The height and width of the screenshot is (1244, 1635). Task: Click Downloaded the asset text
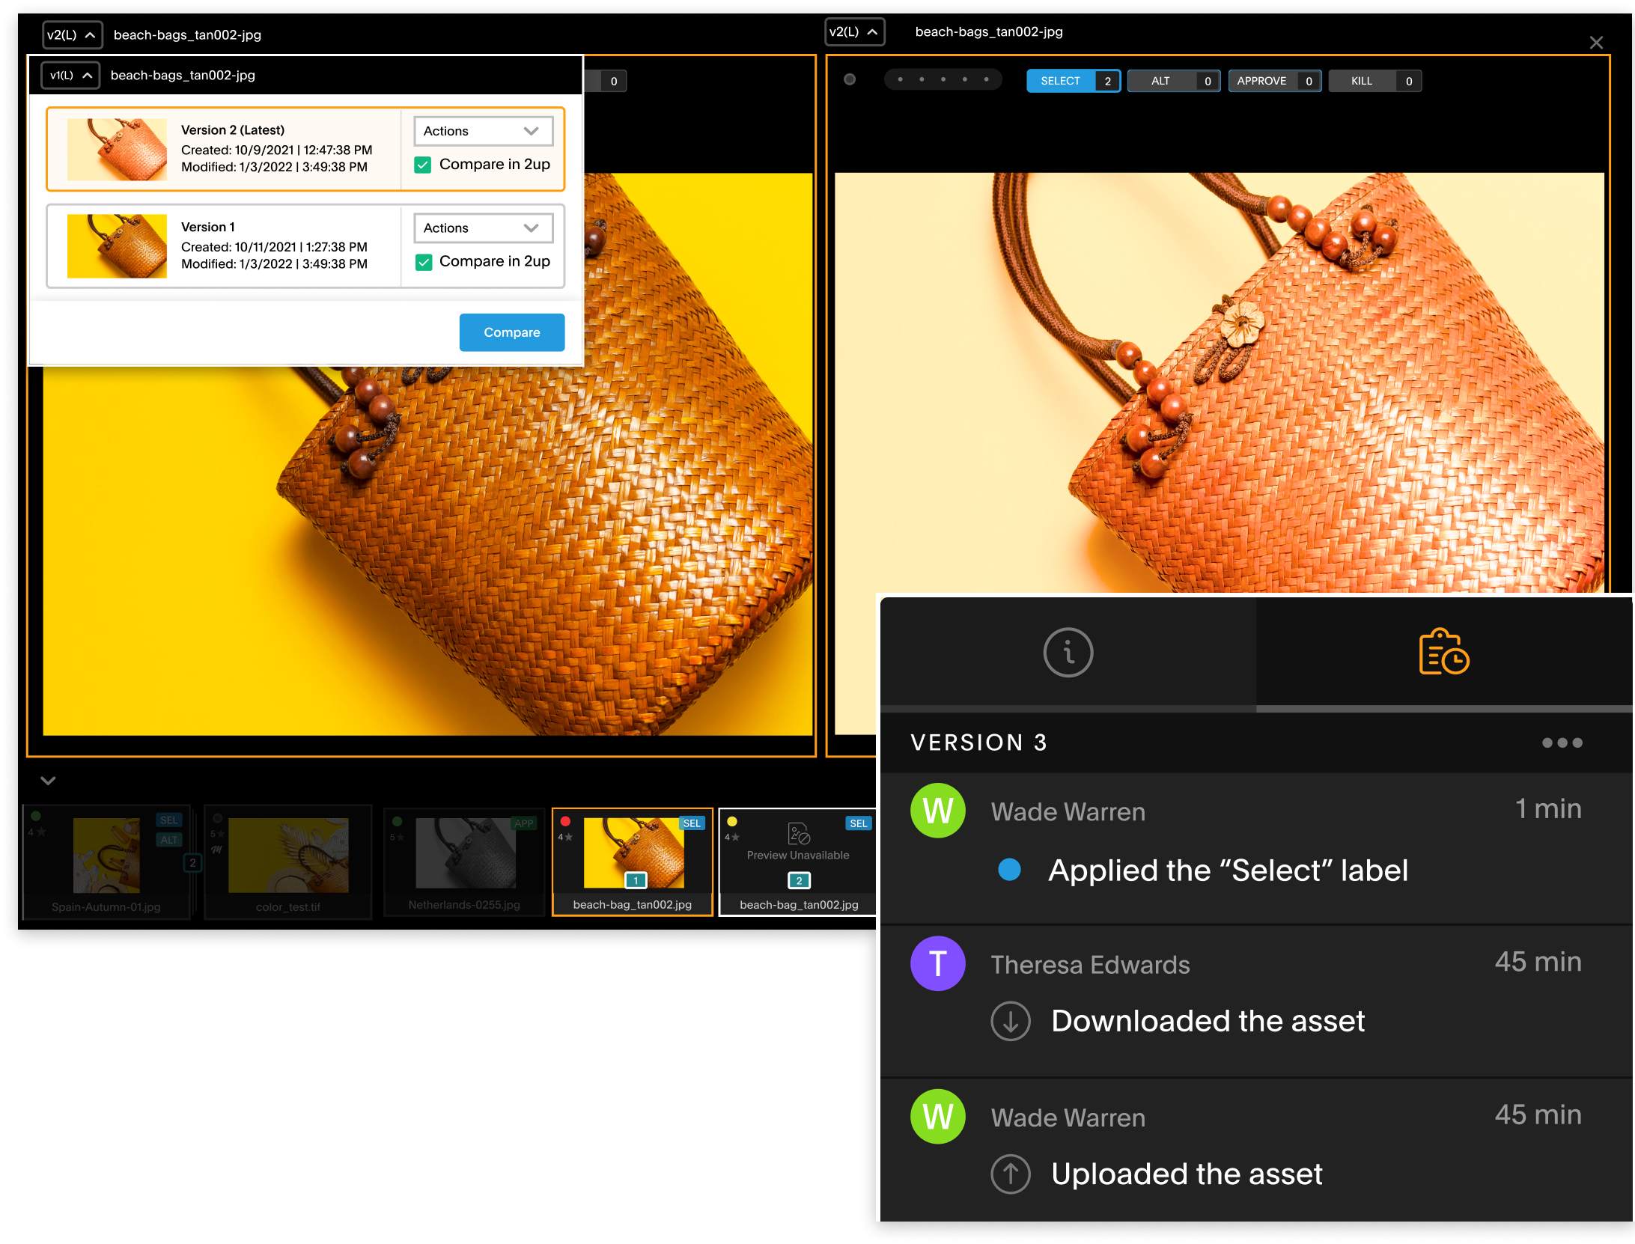click(1208, 1021)
